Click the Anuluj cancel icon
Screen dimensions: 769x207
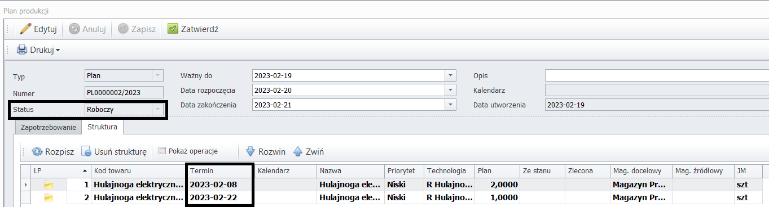pos(74,29)
